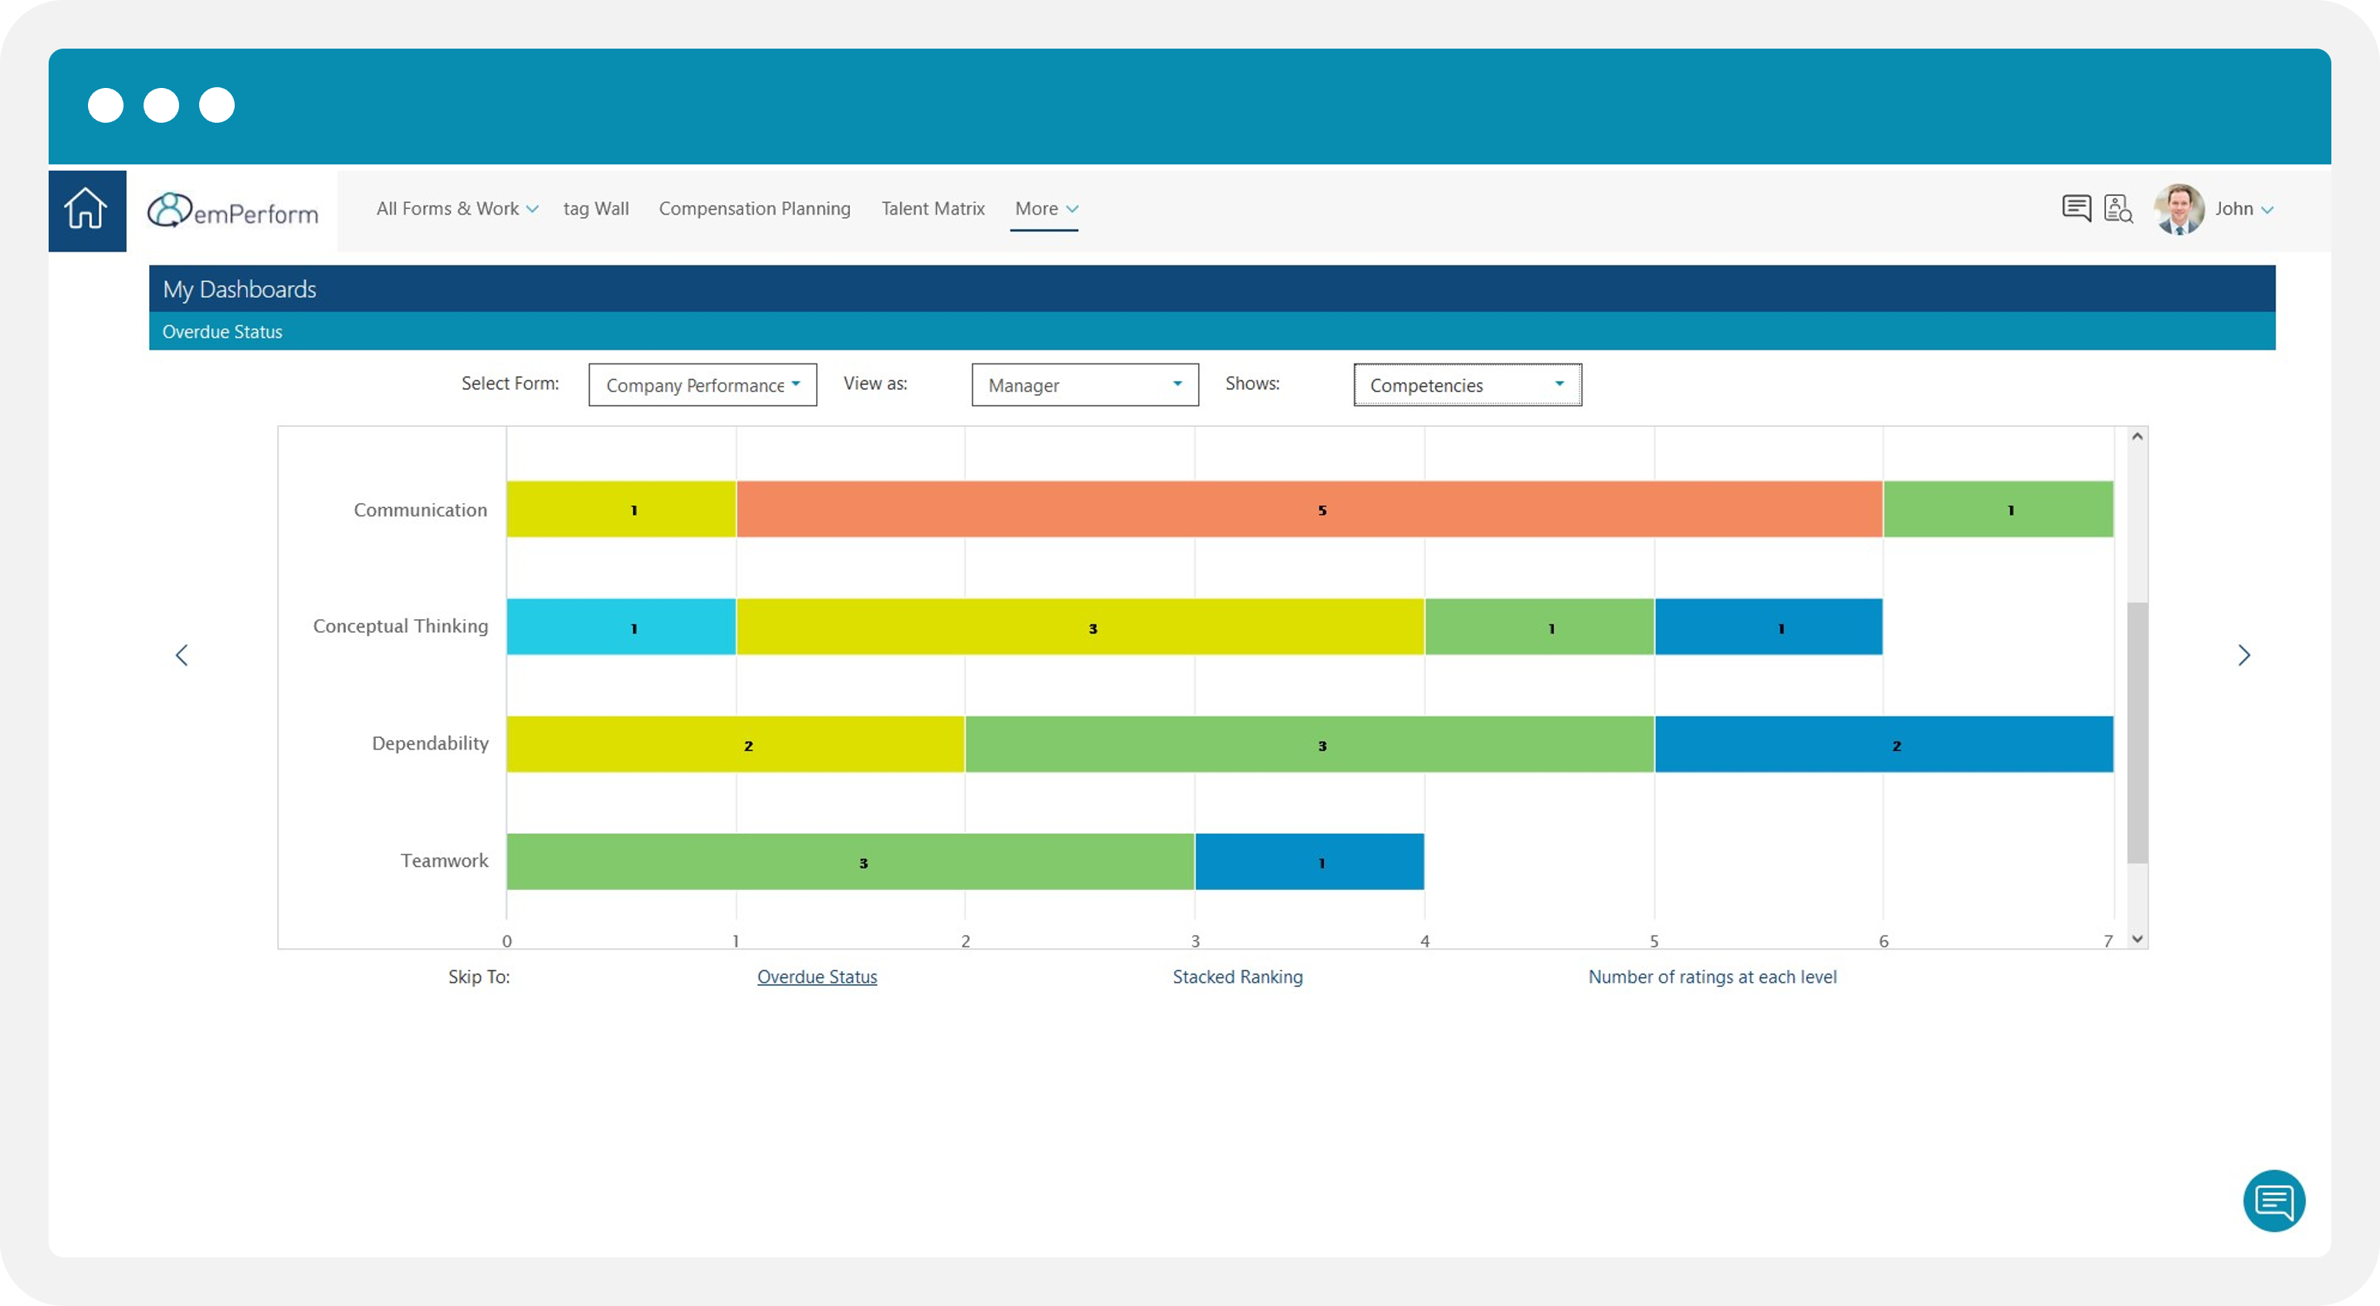
Task: Select the Talent Matrix menu item
Action: click(x=933, y=208)
